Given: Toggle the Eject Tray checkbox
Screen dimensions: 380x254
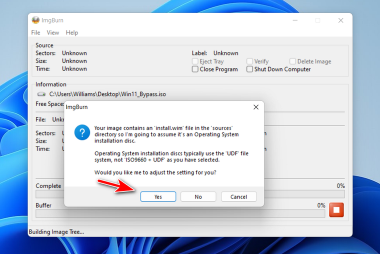Looking at the screenshot, I should coord(195,61).
